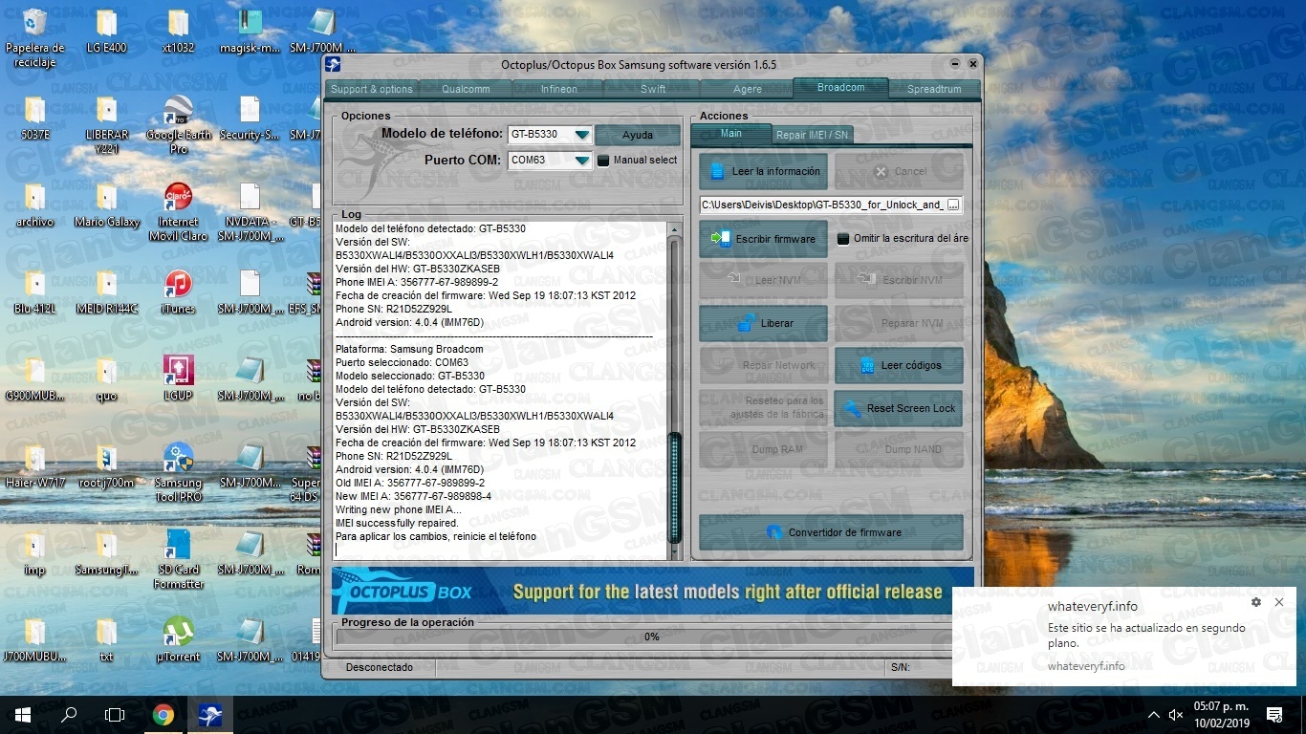Click Leer la información button
Screen dimensions: 1306x734
click(x=763, y=172)
